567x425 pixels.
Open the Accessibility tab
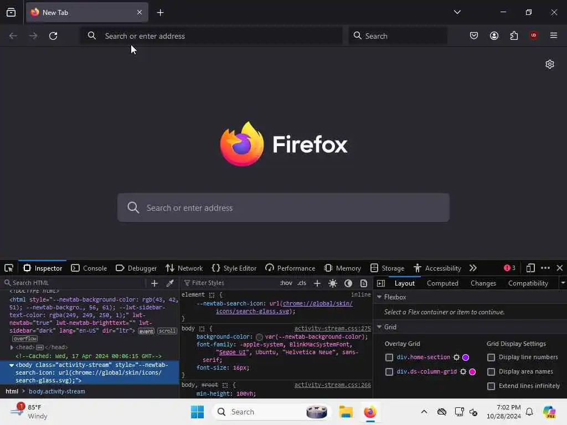pos(437,268)
